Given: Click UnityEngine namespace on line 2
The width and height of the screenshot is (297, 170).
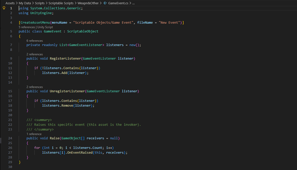Looking at the screenshot, I should tap(41, 13).
